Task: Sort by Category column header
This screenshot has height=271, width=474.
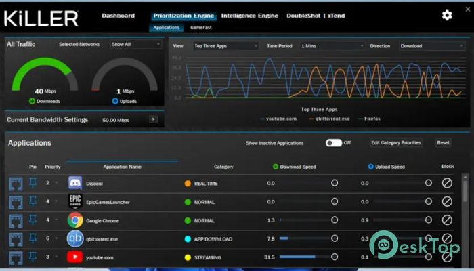Action: (x=223, y=167)
